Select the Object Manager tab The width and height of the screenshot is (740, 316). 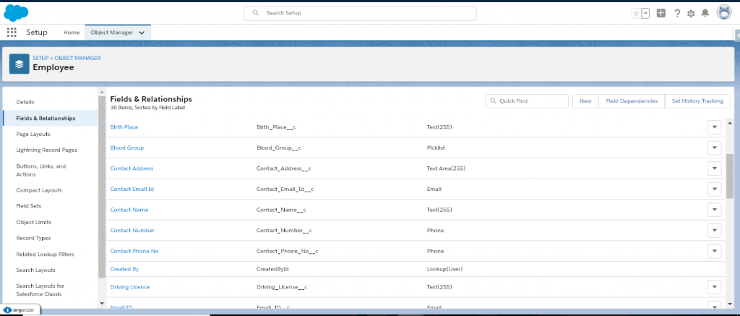pos(112,33)
